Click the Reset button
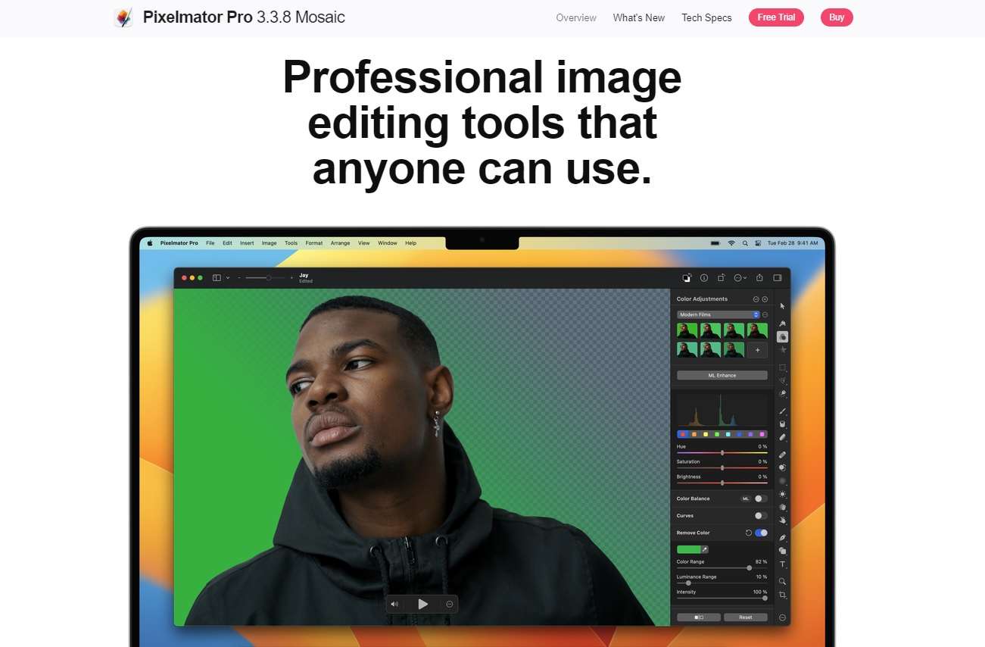Image resolution: width=985 pixels, height=647 pixels. click(746, 617)
